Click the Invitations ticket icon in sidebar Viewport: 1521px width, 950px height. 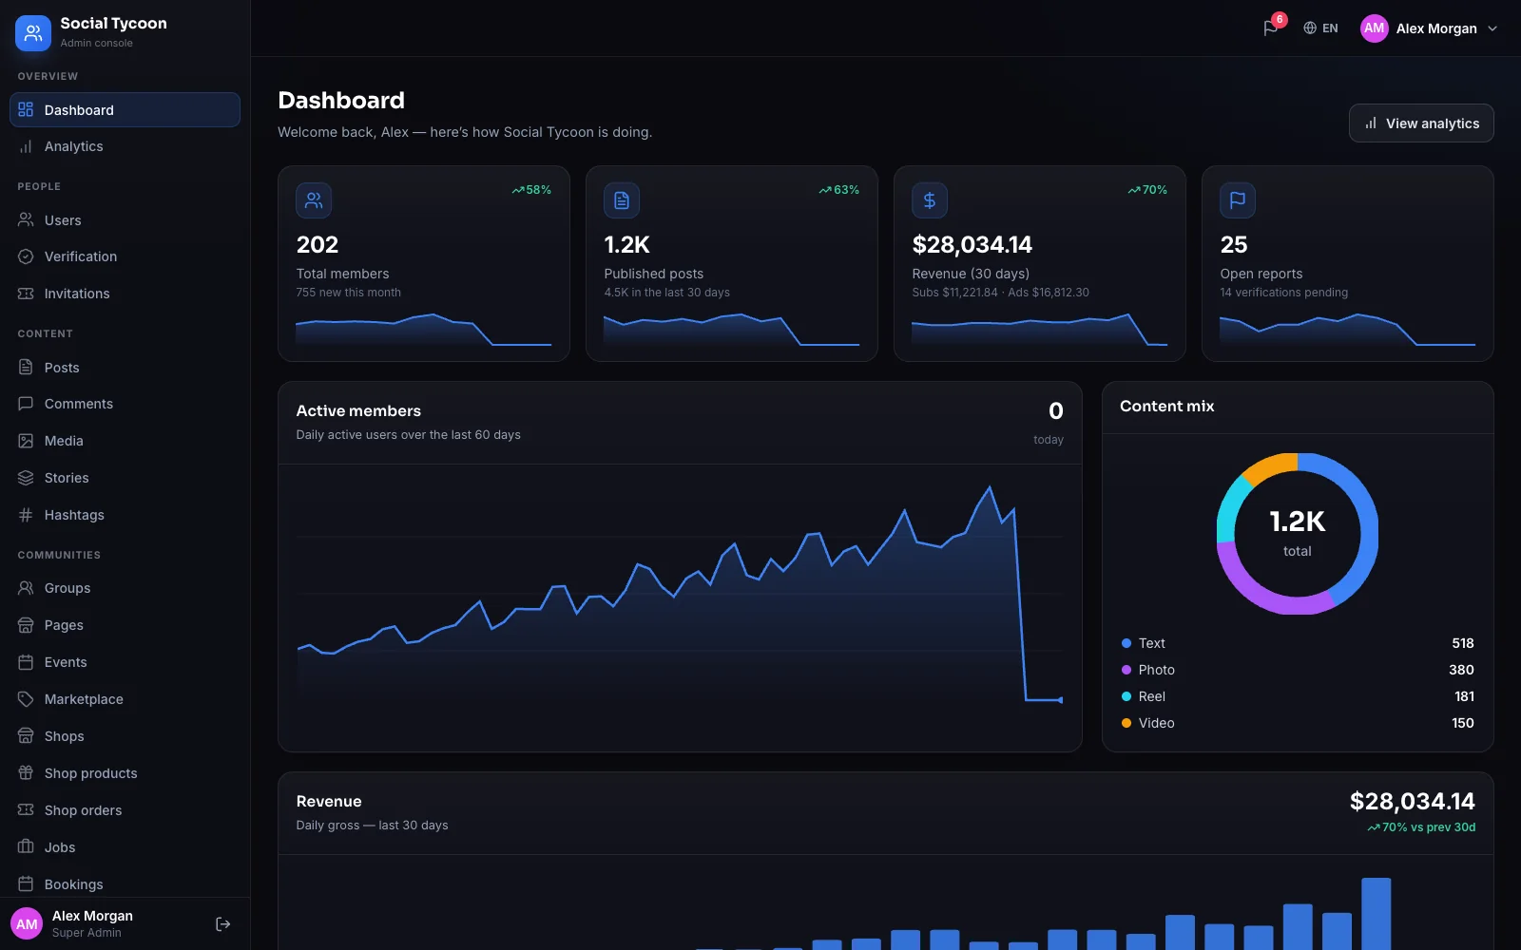(26, 294)
